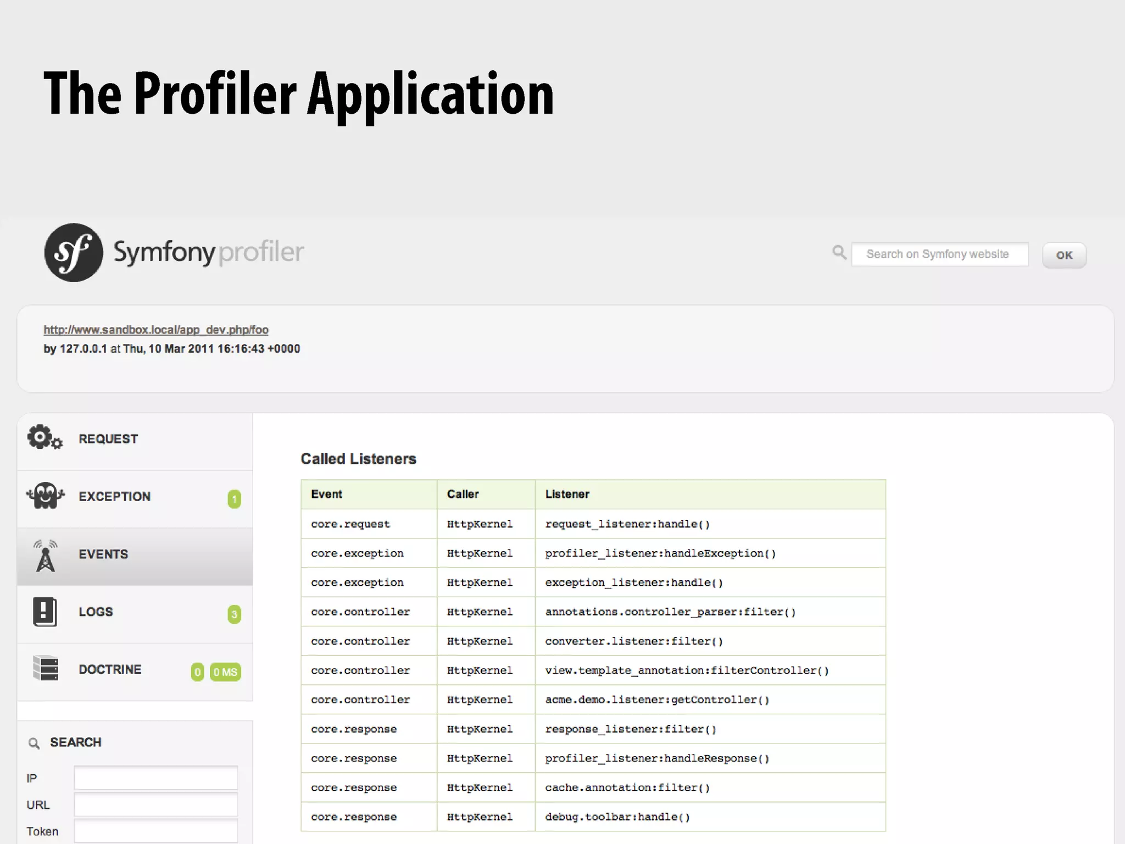Open the sandbox.local app_dev.php/foo link
The width and height of the screenshot is (1125, 844).
coord(156,330)
